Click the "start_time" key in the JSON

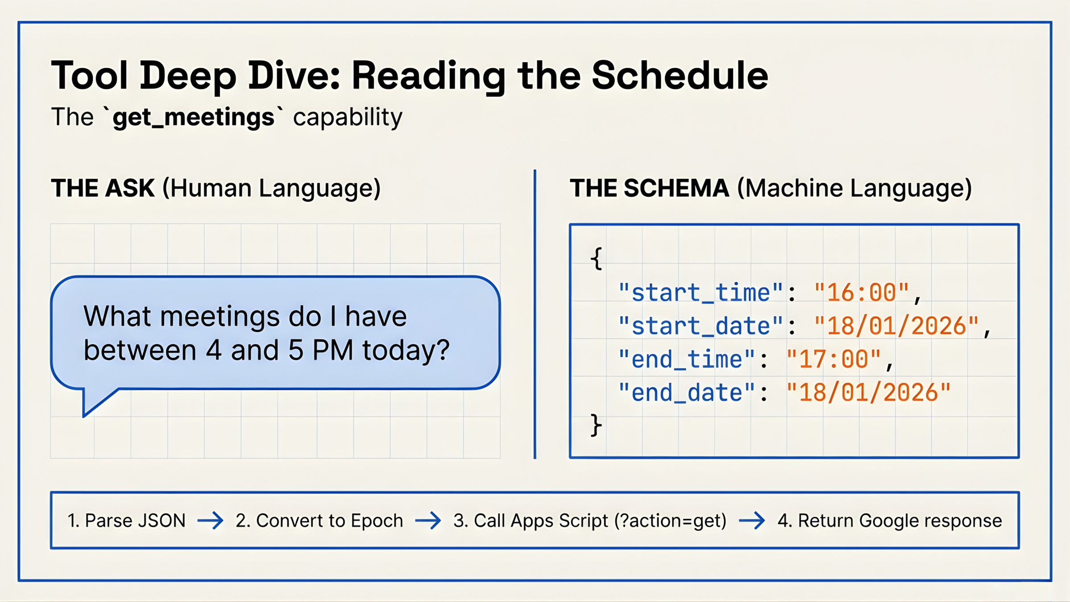coord(700,293)
